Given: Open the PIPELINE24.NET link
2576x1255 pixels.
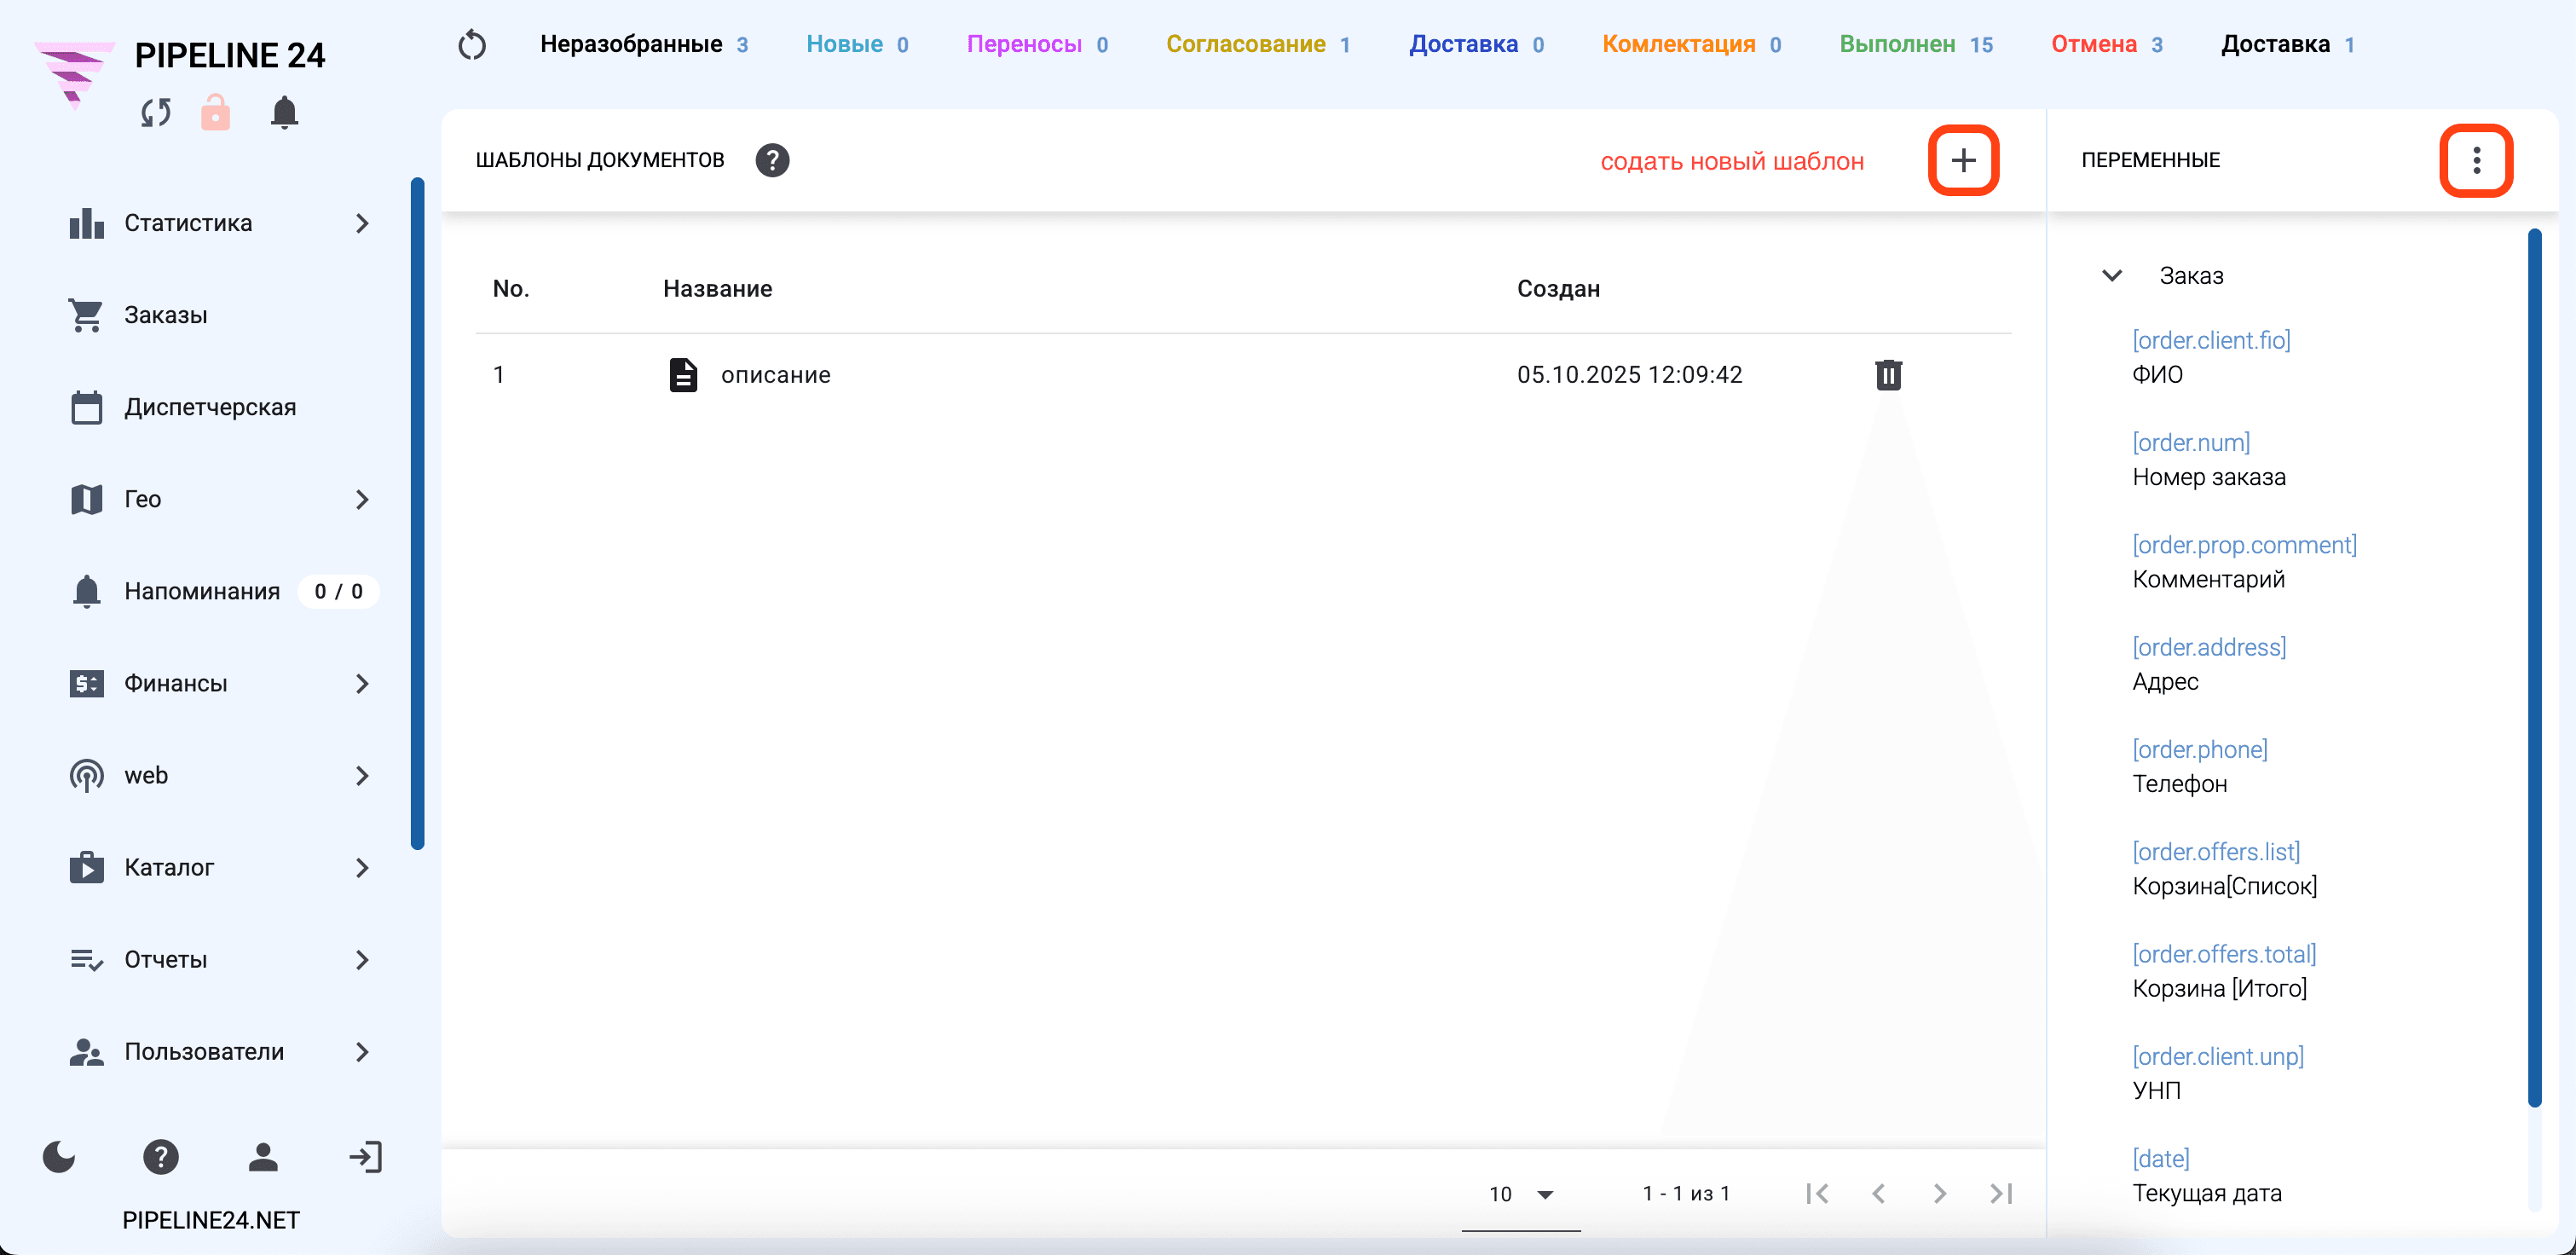Looking at the screenshot, I should click(x=211, y=1220).
